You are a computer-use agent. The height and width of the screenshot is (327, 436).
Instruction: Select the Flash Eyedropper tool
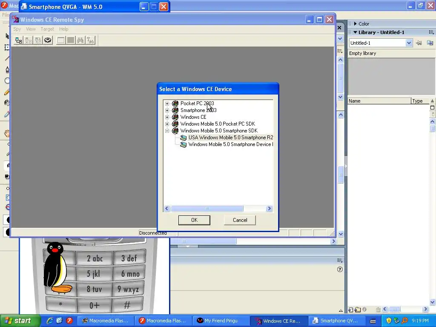pyautogui.click(x=7, y=114)
